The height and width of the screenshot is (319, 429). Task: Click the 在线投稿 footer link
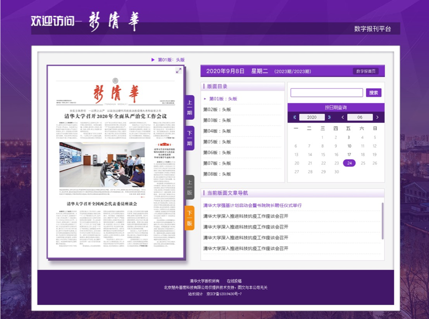coord(234,281)
